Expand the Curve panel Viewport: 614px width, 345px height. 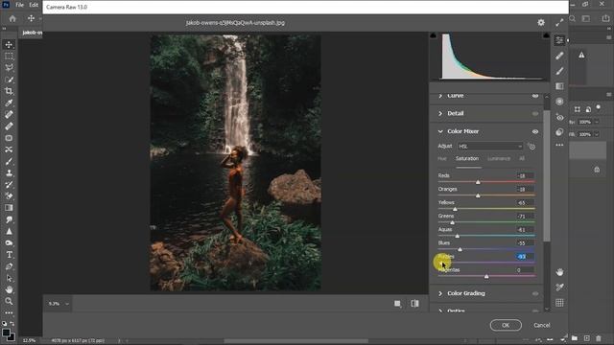(440, 96)
